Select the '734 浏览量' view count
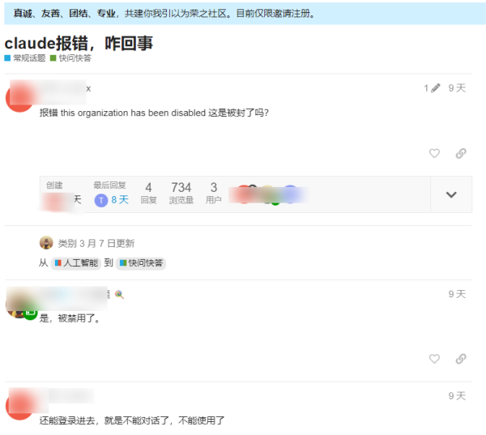Viewport: 486px width, 435px height. pos(181,193)
